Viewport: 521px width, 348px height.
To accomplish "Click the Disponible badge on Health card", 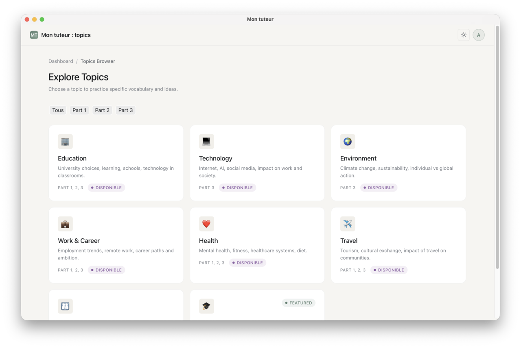I will click(x=247, y=263).
